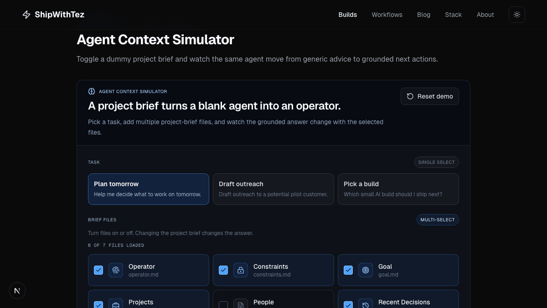Screen dimensions: 547x308
Task: Uncheck the Operator file checkbox
Action: (98, 270)
